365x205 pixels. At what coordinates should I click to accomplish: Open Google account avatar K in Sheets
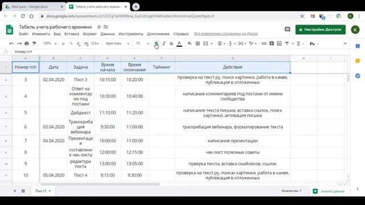pos(355,30)
